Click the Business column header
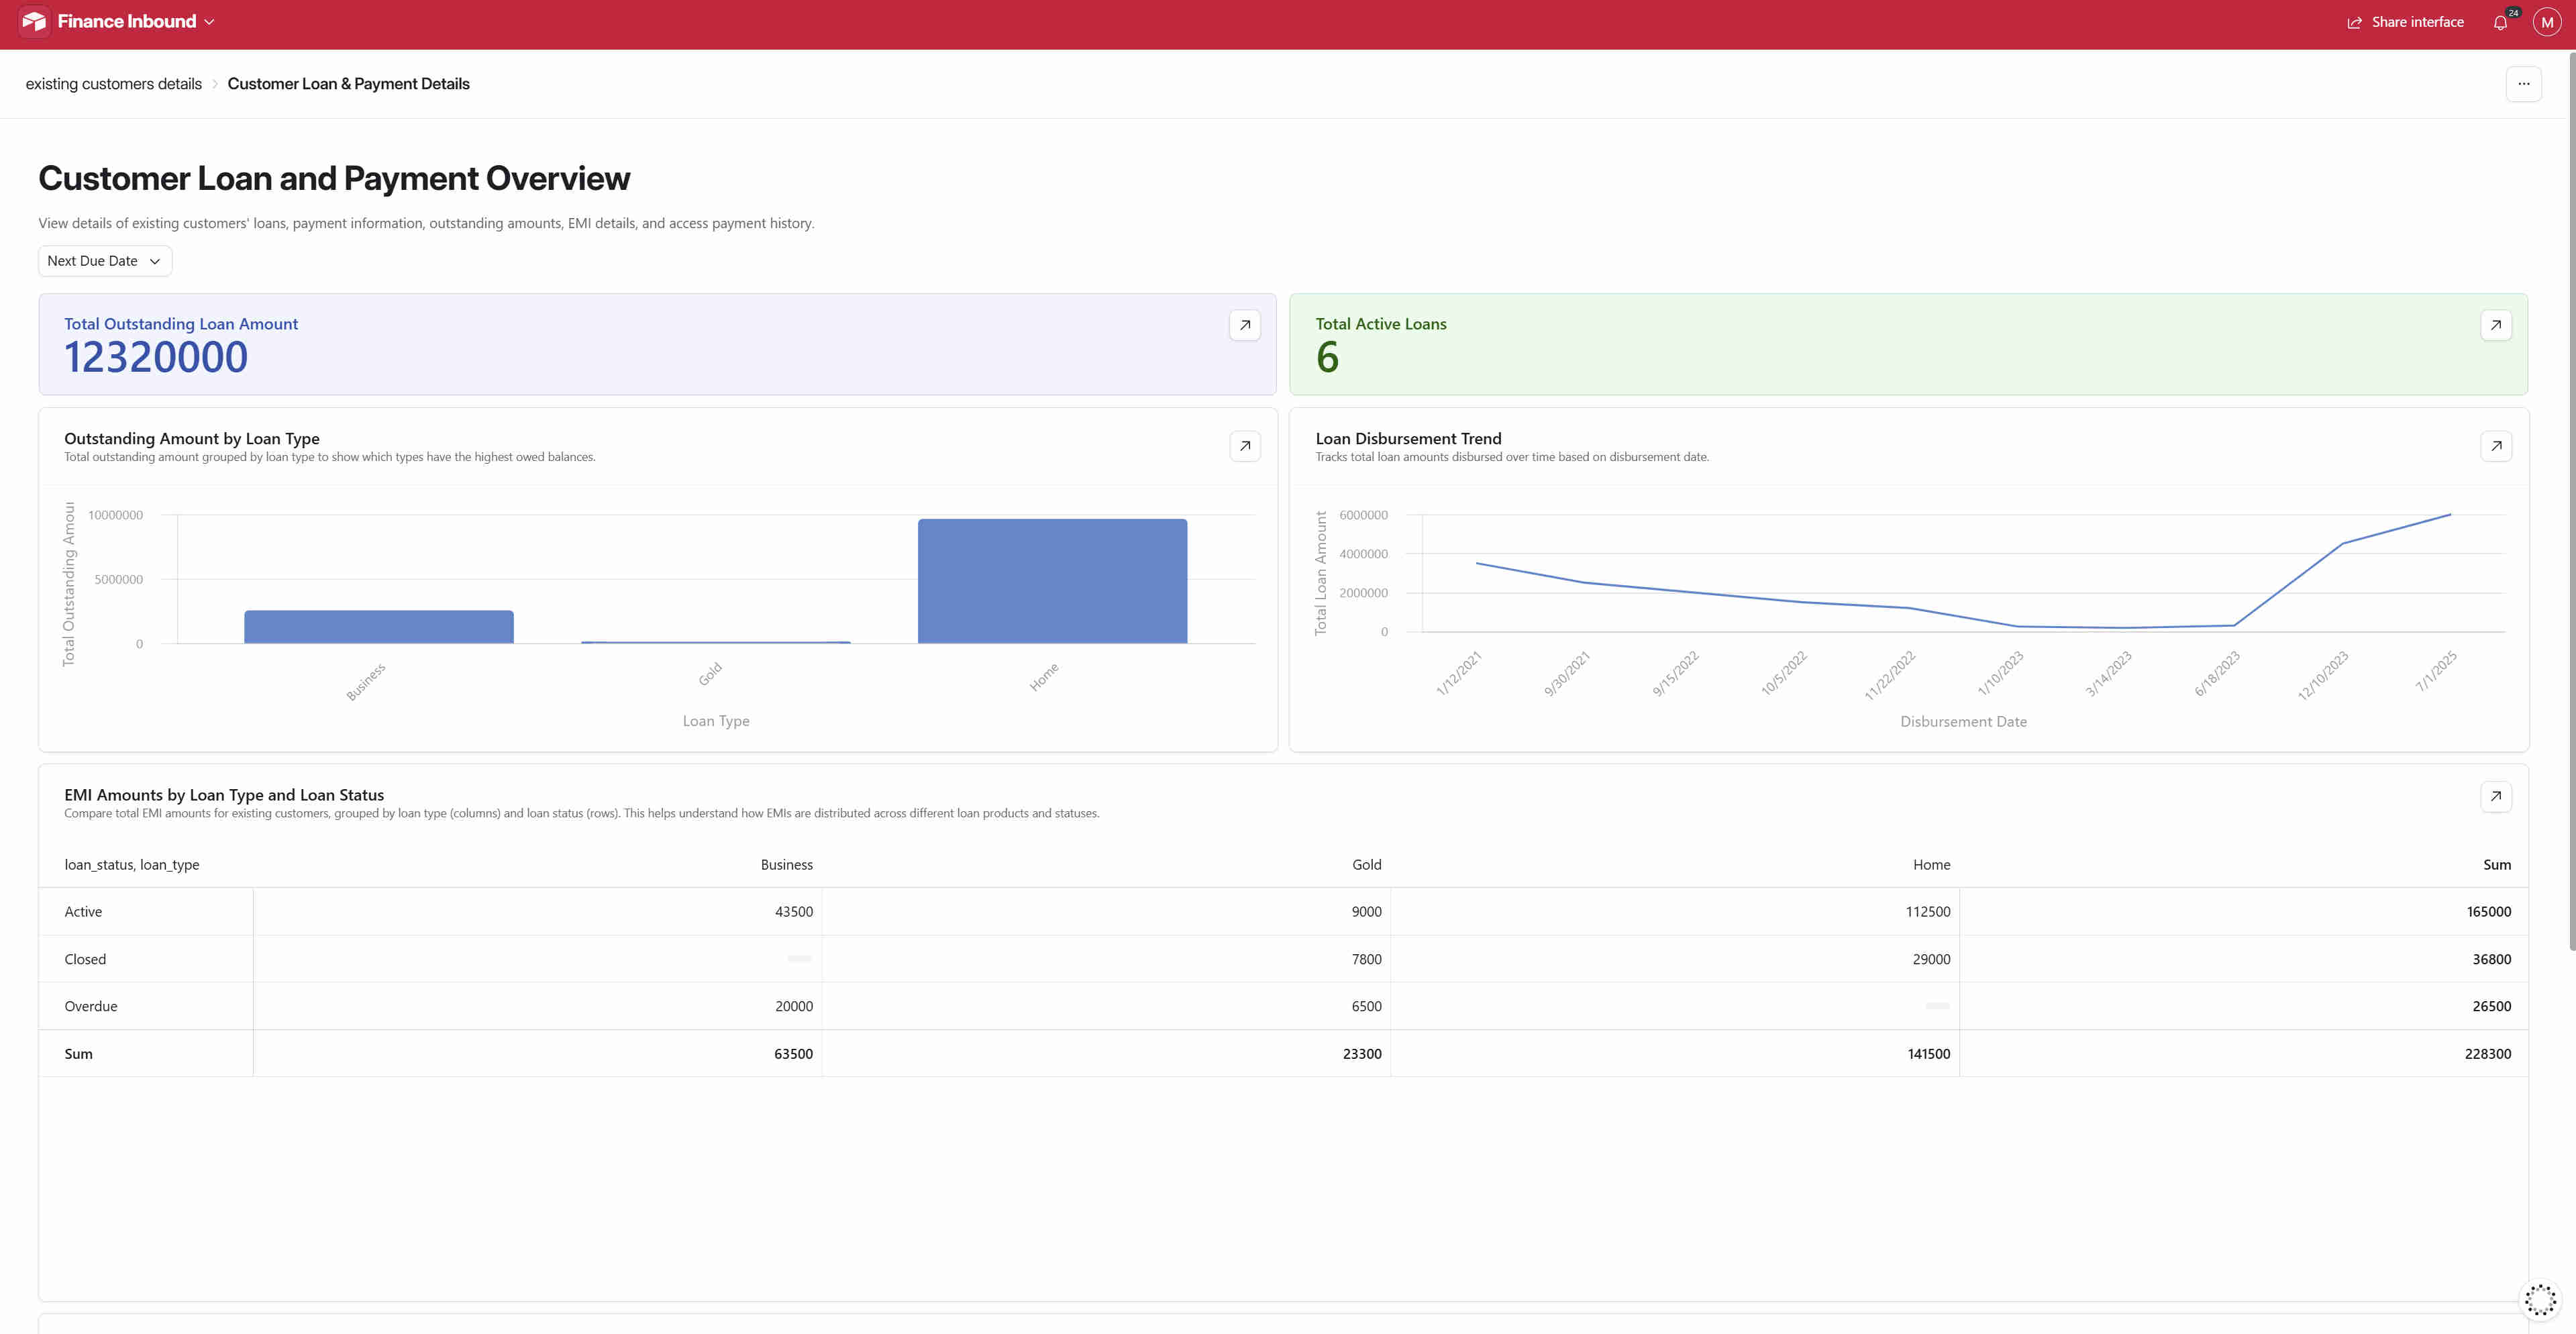This screenshot has width=2576, height=1334. point(786,865)
